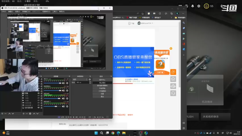Click the floating headset support icon
This screenshot has height=136, width=242.
pyautogui.click(x=173, y=93)
